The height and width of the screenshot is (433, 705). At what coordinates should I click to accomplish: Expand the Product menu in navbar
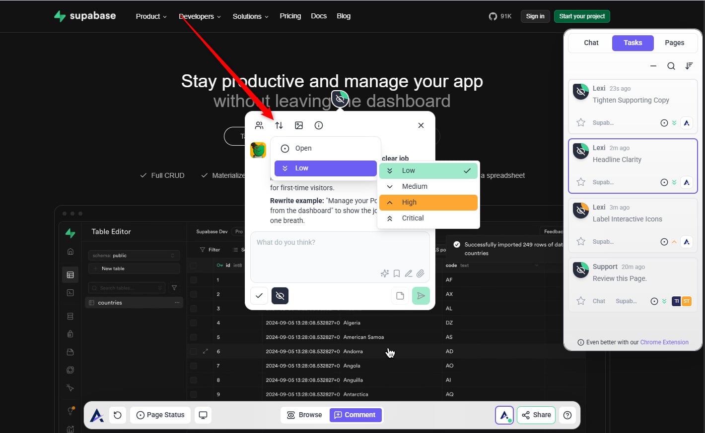point(151,16)
